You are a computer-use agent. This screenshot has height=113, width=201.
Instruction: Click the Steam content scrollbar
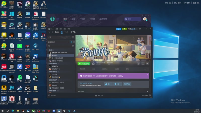coord(152,38)
